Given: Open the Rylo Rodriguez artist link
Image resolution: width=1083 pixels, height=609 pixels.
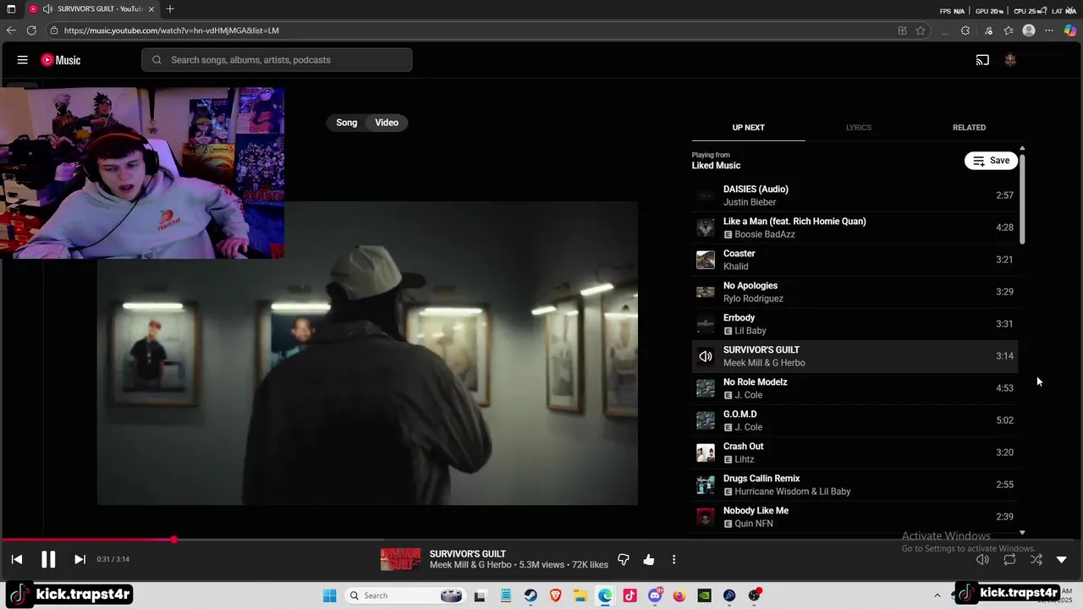Looking at the screenshot, I should point(753,299).
